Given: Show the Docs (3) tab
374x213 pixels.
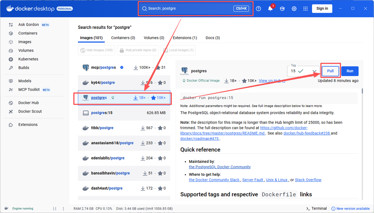Looking at the screenshot, I should [x=213, y=38].
